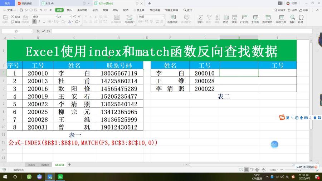Click the fx insert function icon
Screen dimensions: 322x181
(x=49, y=31)
